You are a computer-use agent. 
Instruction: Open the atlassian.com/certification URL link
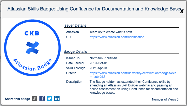[117, 37]
